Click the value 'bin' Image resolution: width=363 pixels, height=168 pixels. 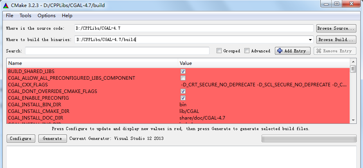pyautogui.click(x=183, y=105)
